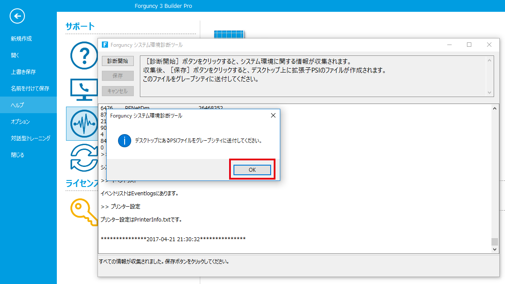This screenshot has width=505, height=284.
Task: Maximize the diagnostic tool window
Action: (x=469, y=45)
